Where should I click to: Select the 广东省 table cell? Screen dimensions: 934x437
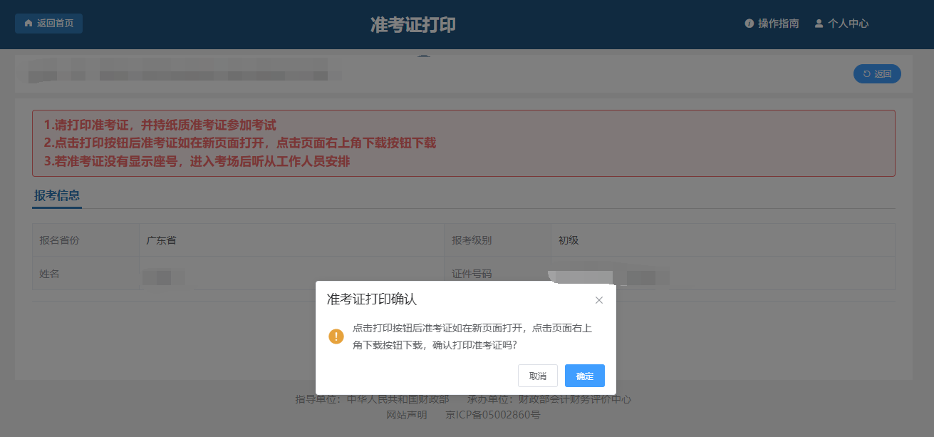click(292, 240)
